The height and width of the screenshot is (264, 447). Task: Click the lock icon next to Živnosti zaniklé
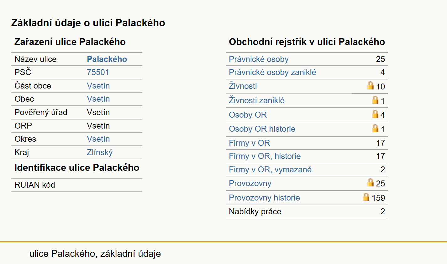point(375,100)
